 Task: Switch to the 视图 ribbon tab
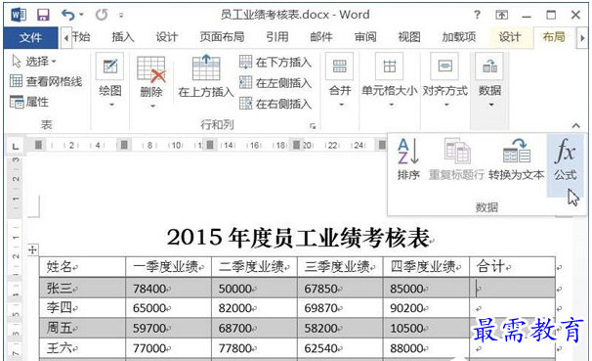pos(409,37)
